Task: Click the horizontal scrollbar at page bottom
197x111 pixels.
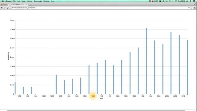Action: (96, 110)
